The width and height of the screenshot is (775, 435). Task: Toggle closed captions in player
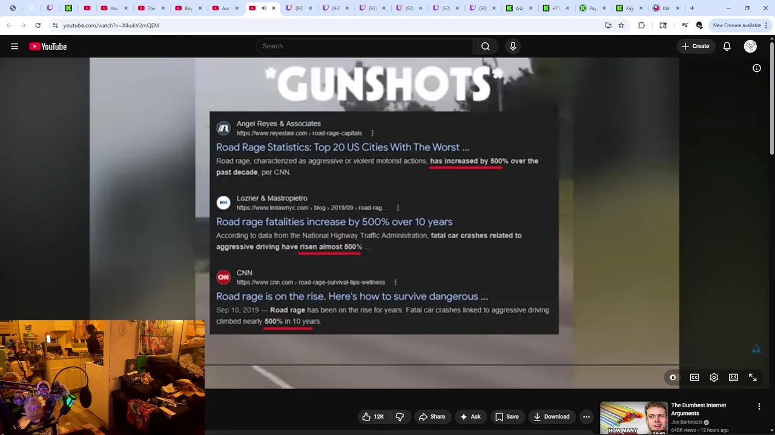click(x=694, y=378)
